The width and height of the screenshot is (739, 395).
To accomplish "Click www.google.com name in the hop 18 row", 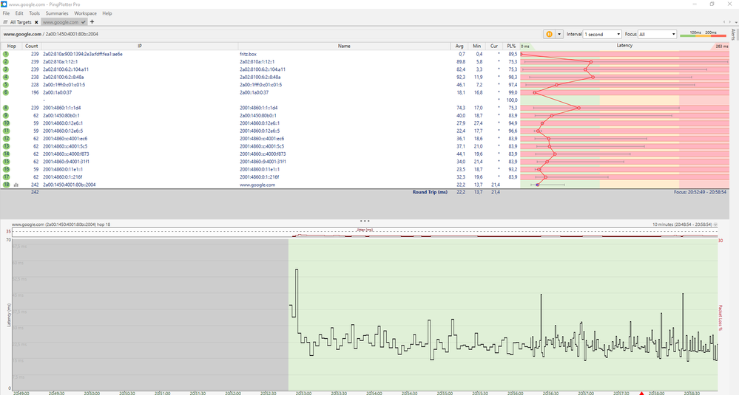I will pos(257,185).
